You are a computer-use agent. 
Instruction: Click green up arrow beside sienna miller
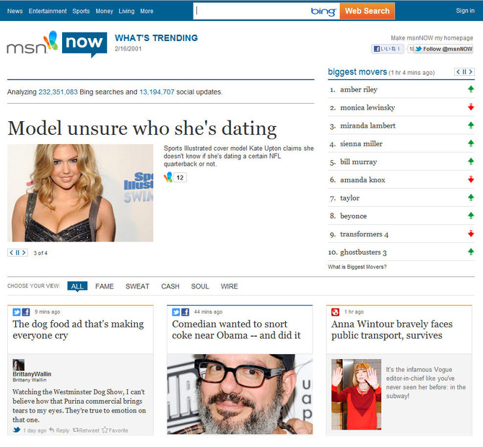(471, 143)
